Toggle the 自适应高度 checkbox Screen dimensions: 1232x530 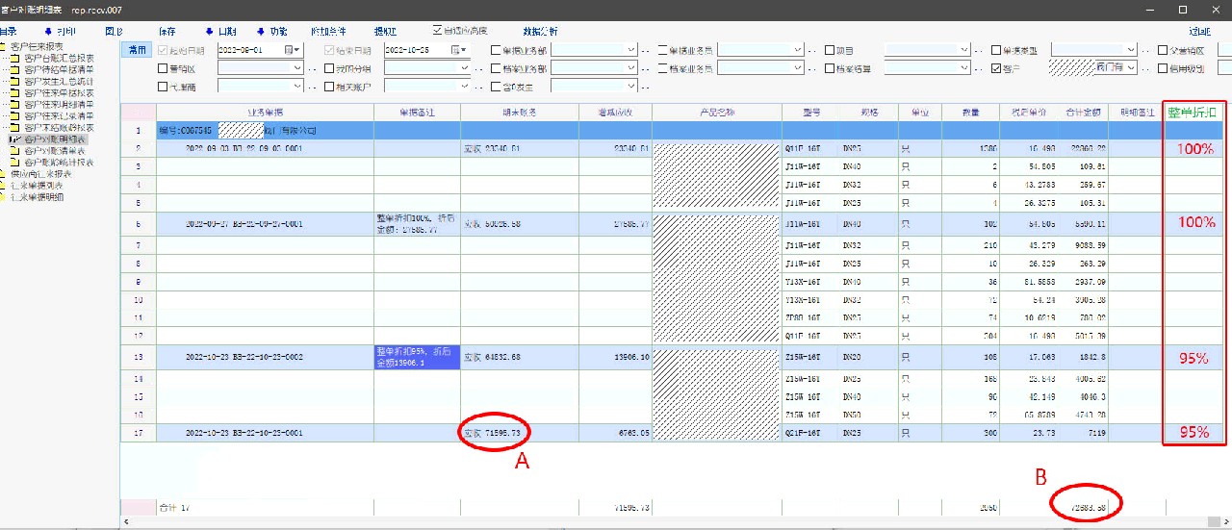point(438,31)
